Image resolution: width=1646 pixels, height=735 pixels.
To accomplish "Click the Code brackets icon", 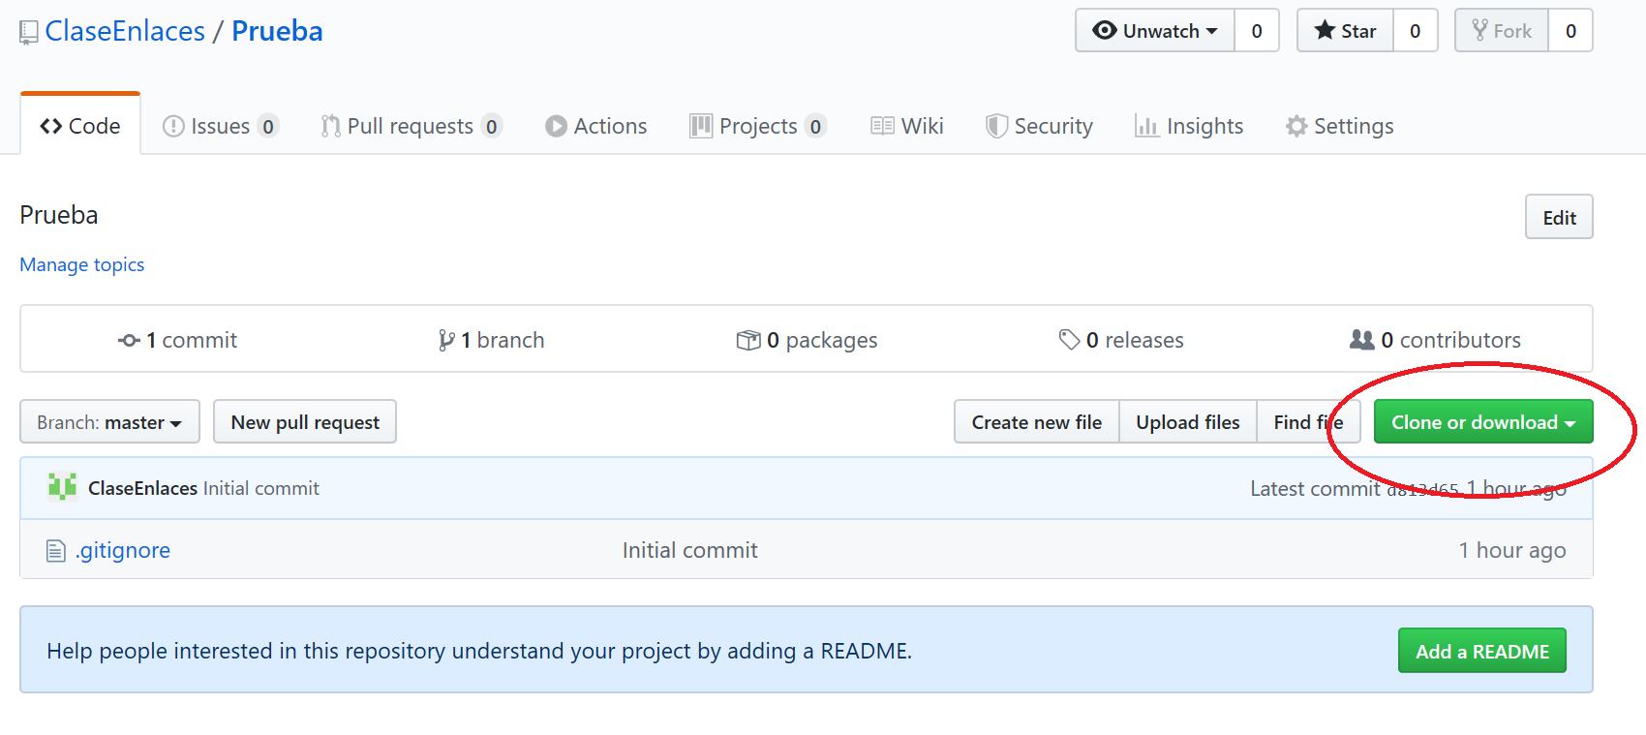I will click(x=51, y=126).
